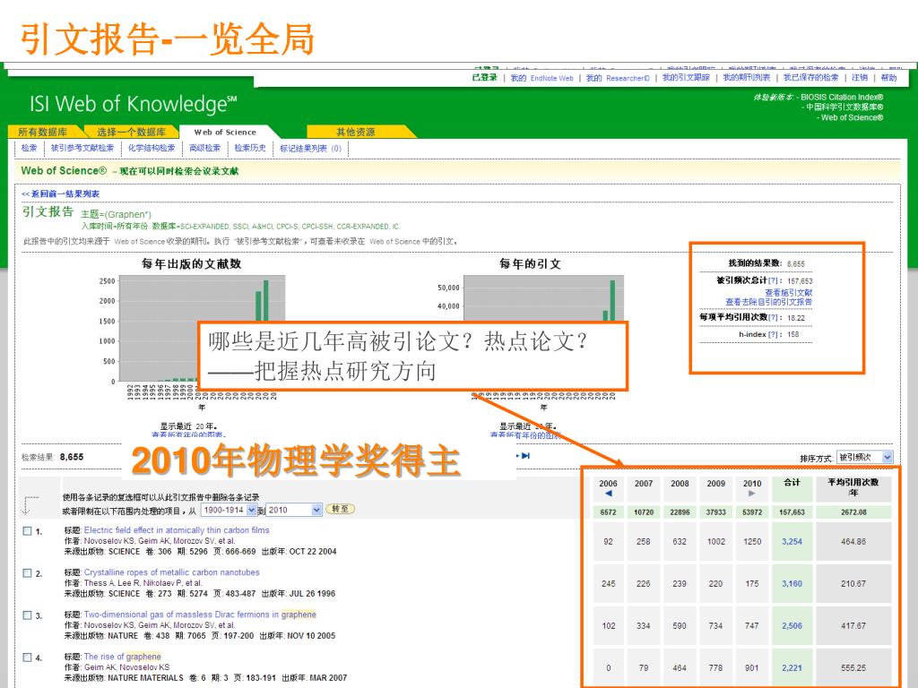Open 标记结果列表 (0)
Image resolution: width=918 pixels, height=688 pixels.
click(310, 148)
